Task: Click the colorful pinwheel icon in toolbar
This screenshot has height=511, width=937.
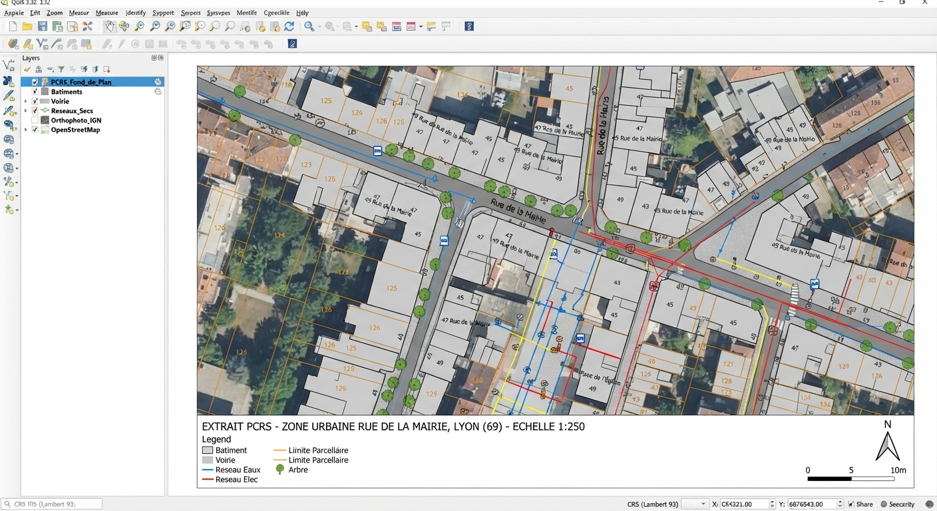Action: click(87, 27)
